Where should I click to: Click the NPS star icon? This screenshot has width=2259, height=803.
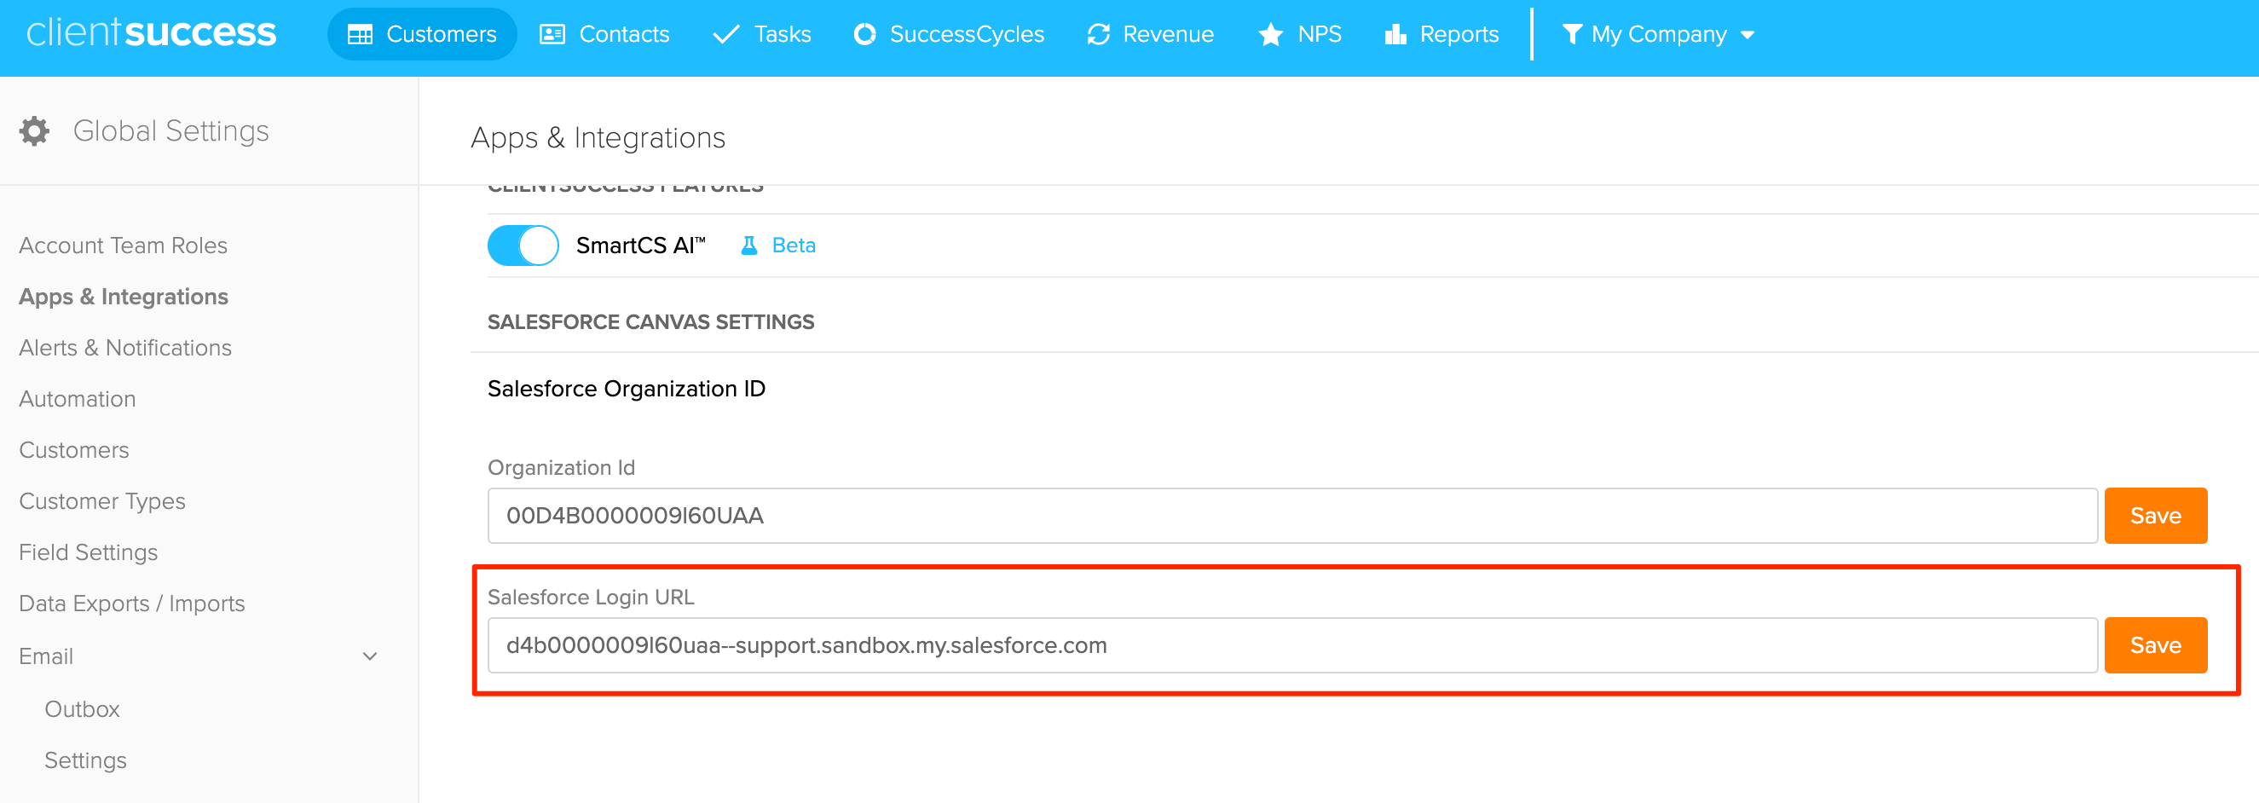pos(1270,34)
